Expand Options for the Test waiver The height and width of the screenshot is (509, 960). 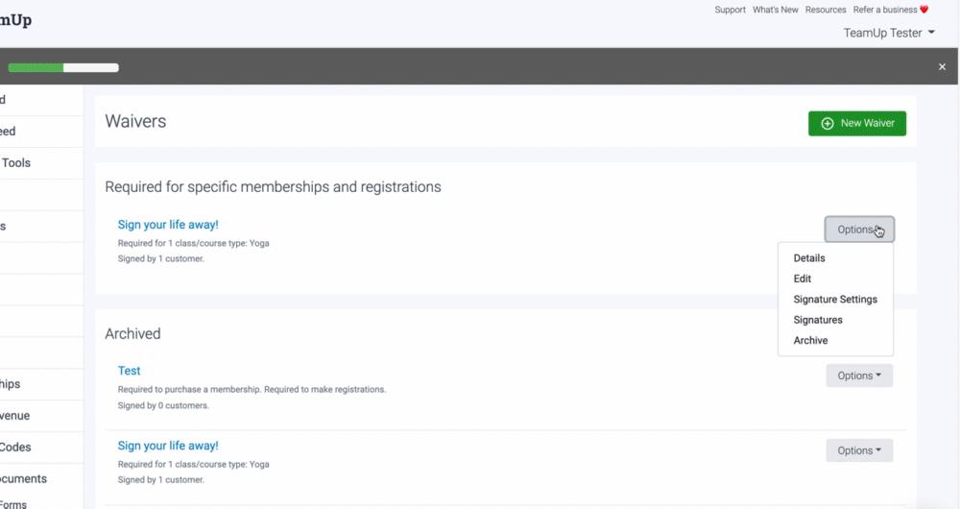(x=859, y=376)
